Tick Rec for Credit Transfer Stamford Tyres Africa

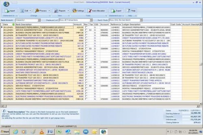[86, 80]
